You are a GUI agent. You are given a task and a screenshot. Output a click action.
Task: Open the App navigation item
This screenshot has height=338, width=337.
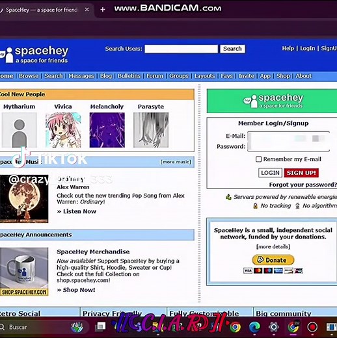coord(265,76)
